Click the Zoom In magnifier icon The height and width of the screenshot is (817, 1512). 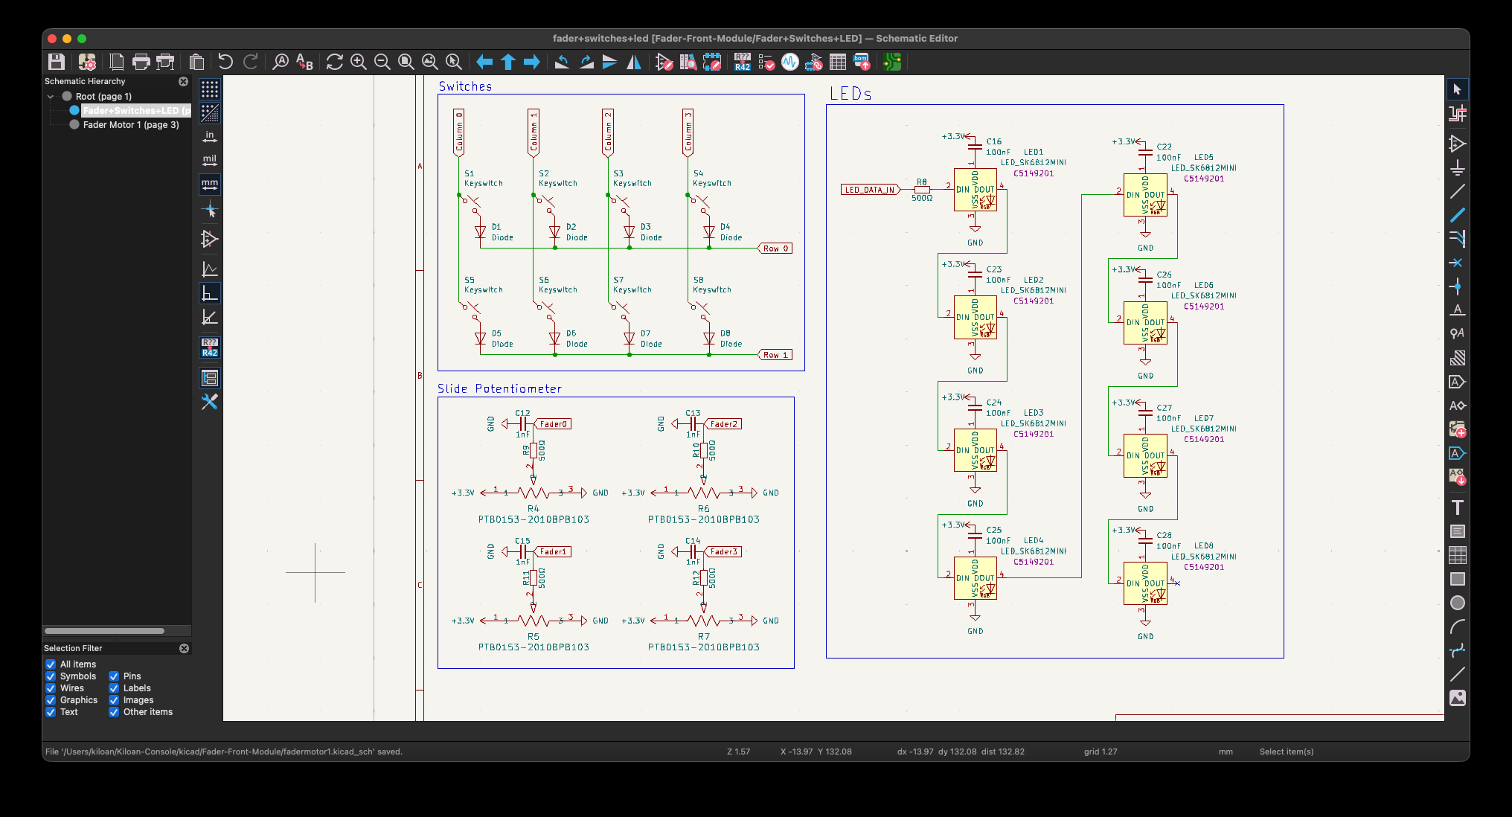click(x=358, y=62)
